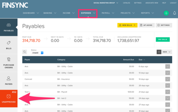This screenshot has height=112, width=178.
Task: Click the green plus quick-add icon
Action: [x=166, y=13]
